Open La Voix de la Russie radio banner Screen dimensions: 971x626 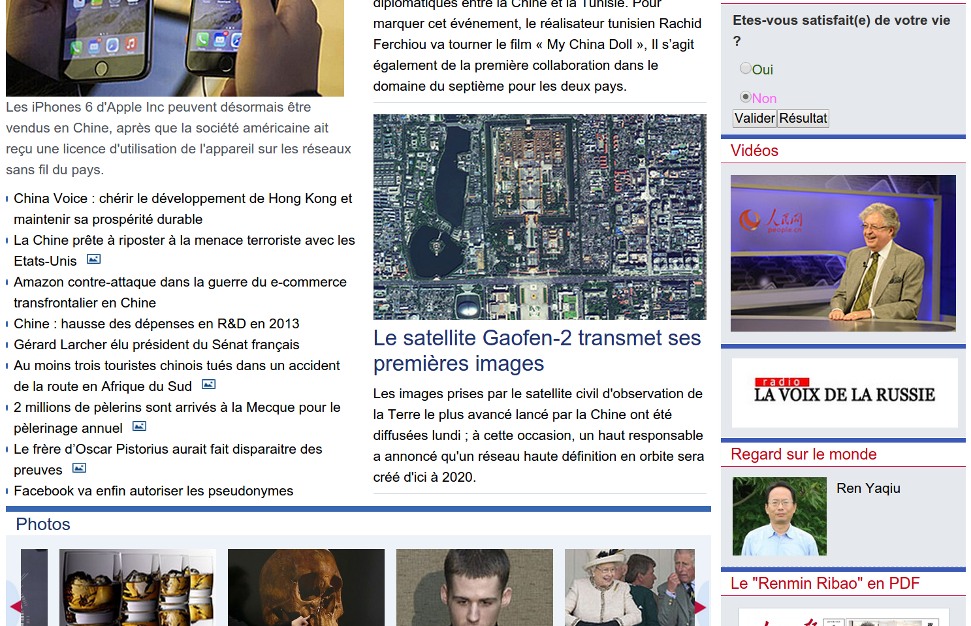click(x=844, y=393)
